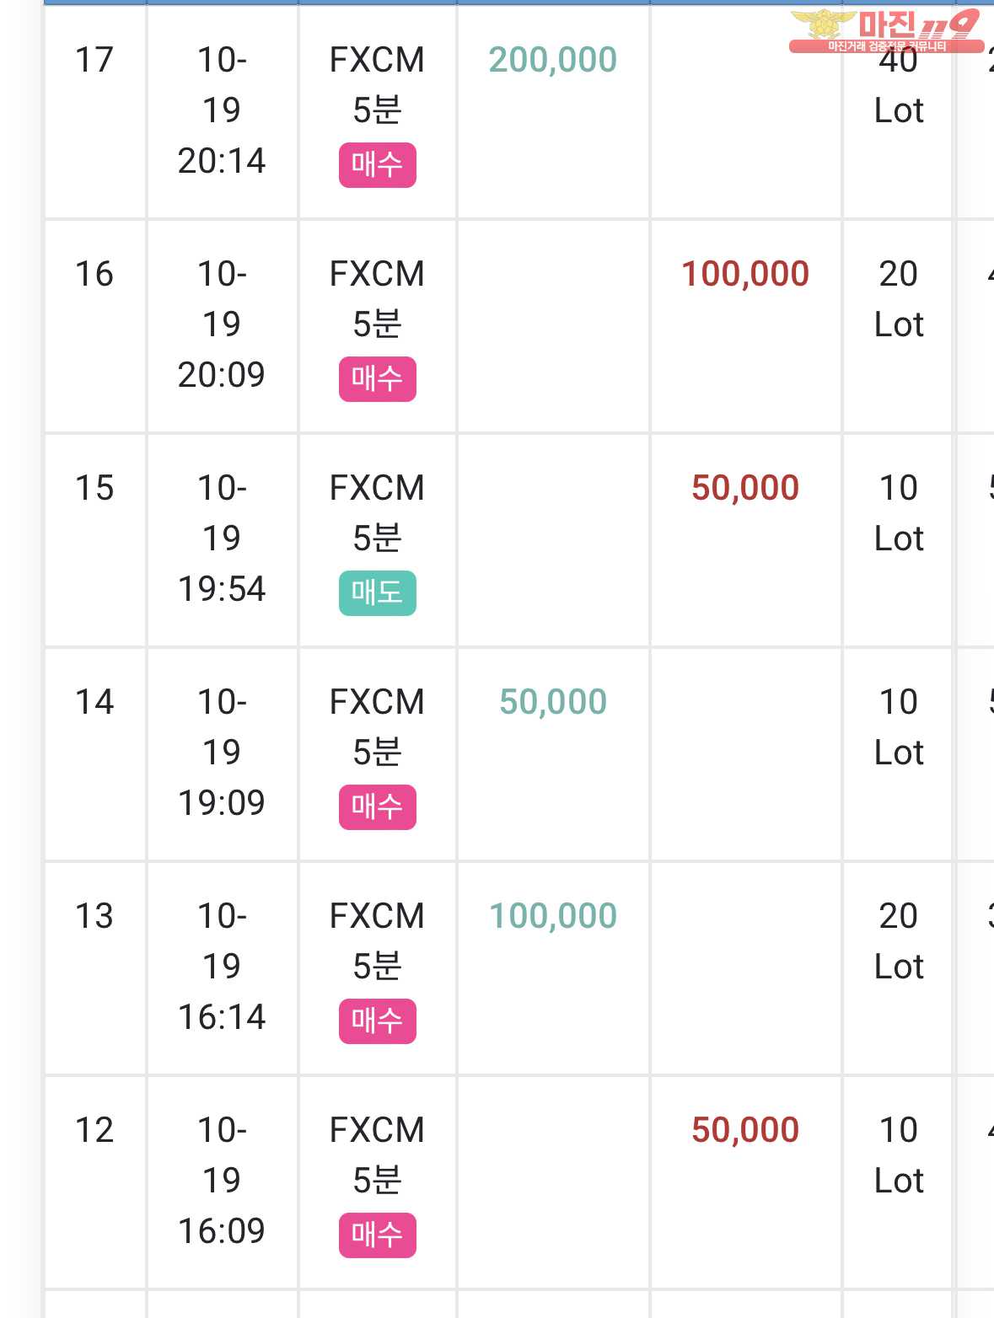
Task: Click the 매수 badge in row 13
Action: [x=378, y=1021]
